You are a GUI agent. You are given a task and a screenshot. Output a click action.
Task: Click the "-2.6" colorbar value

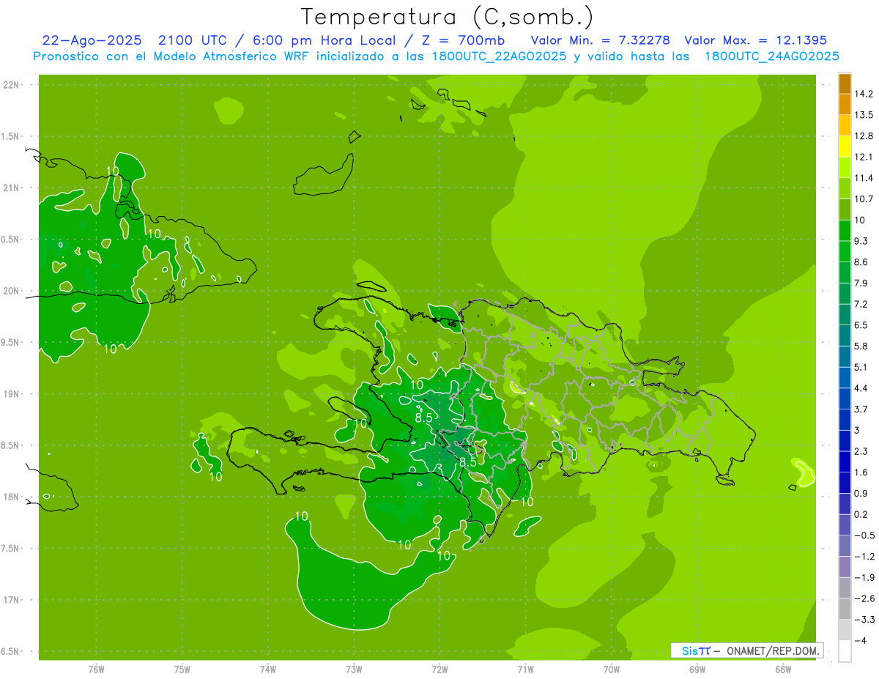(864, 598)
